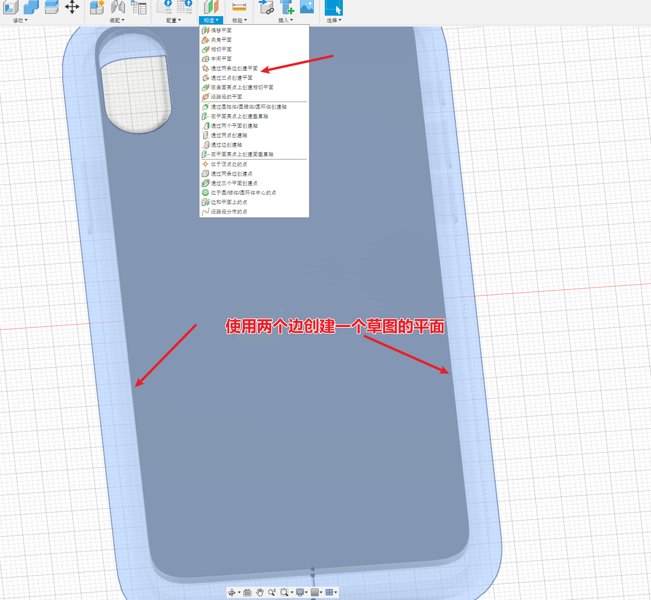Open the 修改 dropdown menu
Screen dimensions: 651x600
click(20, 20)
